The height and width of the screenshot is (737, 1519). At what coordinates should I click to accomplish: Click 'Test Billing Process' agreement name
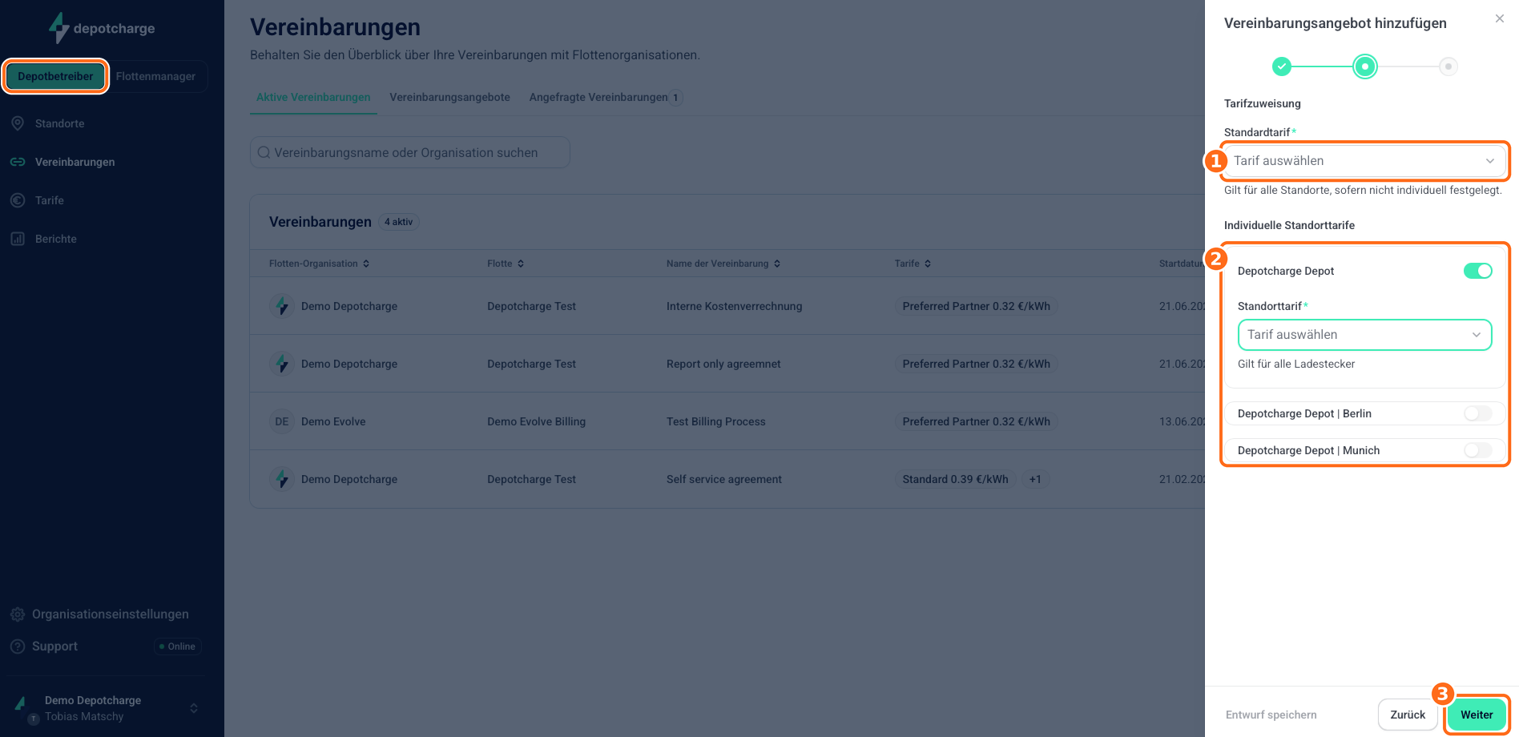coord(716,421)
